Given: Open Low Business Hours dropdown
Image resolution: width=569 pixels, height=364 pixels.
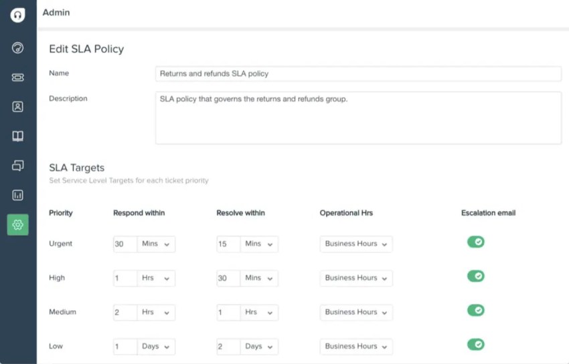Looking at the screenshot, I should [x=356, y=347].
